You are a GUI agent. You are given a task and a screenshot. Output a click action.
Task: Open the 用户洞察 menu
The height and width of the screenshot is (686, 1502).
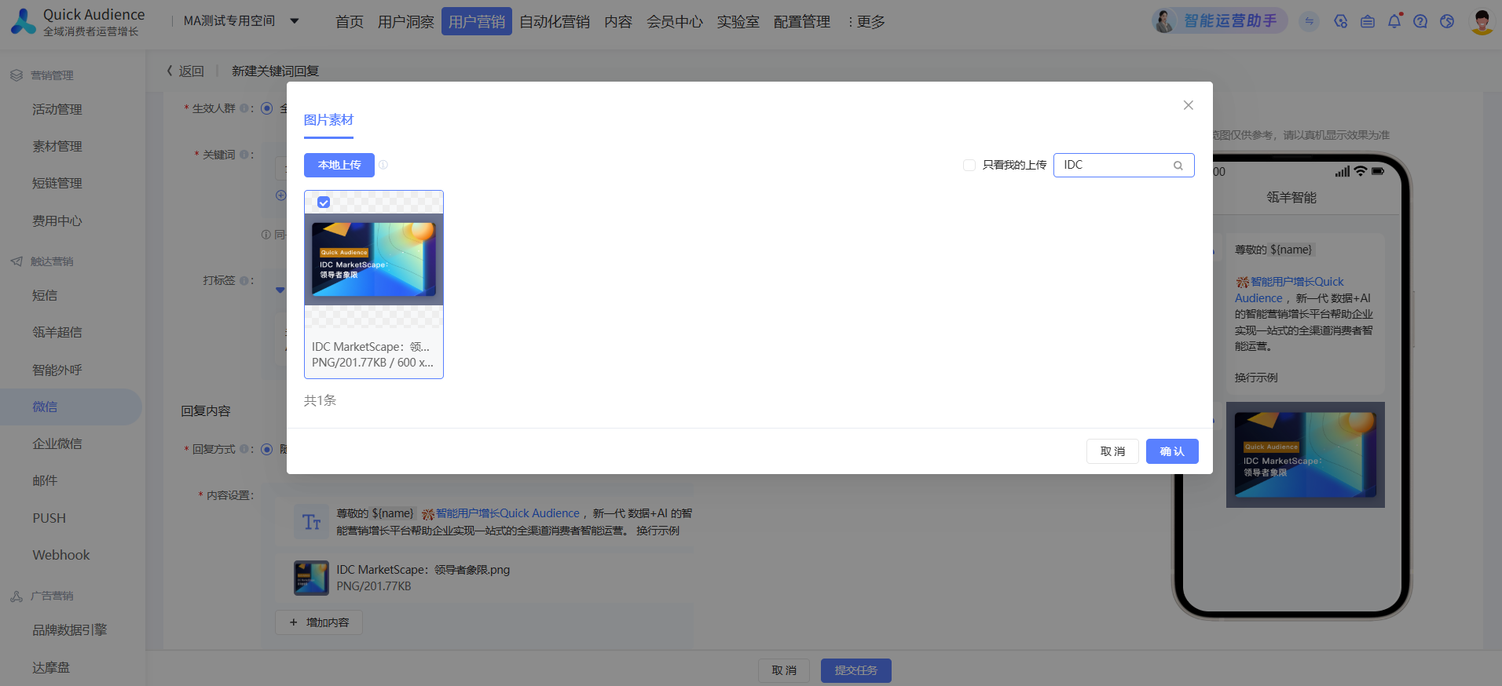point(405,22)
